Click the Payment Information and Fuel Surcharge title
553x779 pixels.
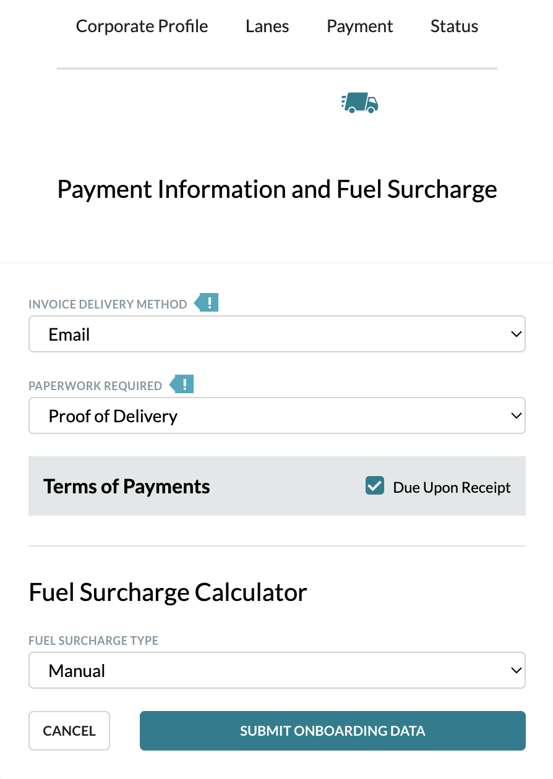pyautogui.click(x=277, y=189)
